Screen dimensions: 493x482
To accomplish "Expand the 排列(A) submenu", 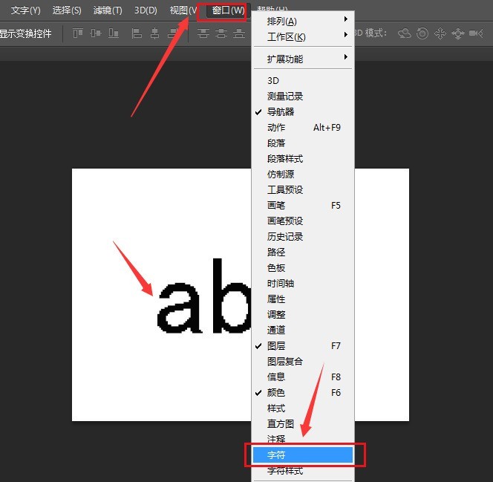I will pos(303,22).
